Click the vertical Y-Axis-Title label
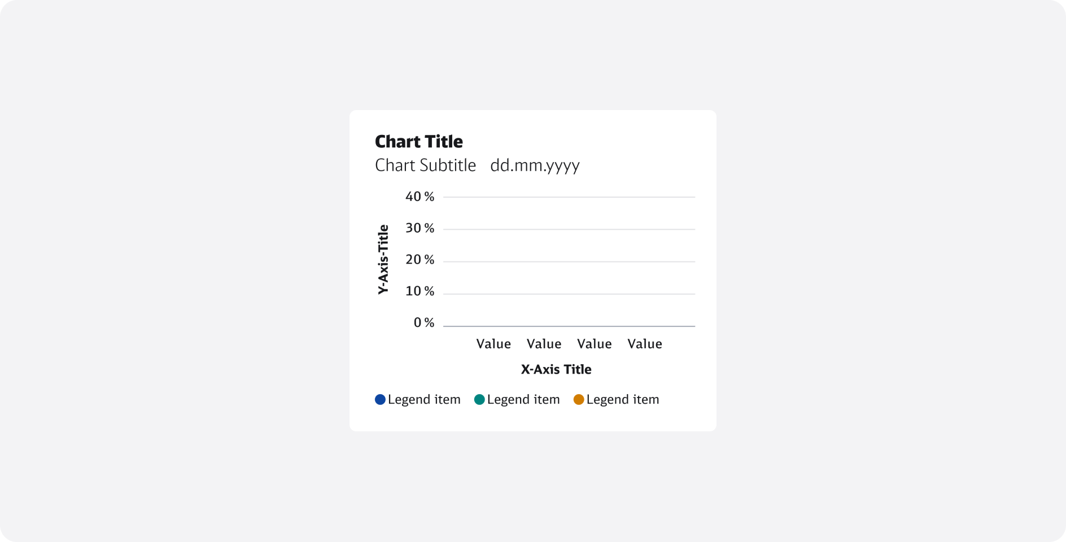1066x542 pixels. 383,259
